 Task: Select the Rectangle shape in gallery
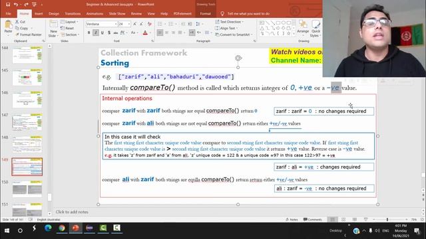click(x=278, y=23)
